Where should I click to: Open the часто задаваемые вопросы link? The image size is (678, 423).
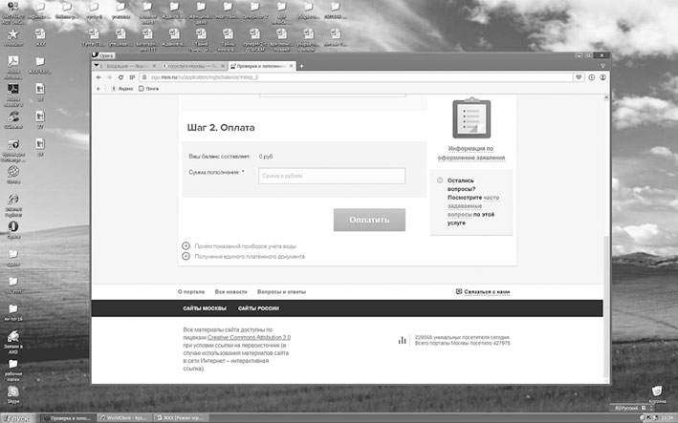[473, 206]
